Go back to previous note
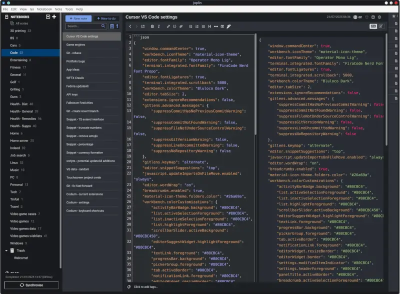400x294 pixels. click(130, 26)
